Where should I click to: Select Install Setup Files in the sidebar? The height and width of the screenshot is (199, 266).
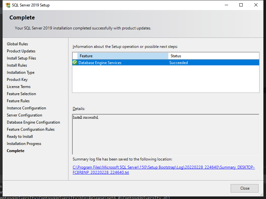[x=21, y=58]
